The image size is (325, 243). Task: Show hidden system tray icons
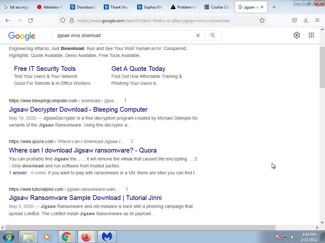[x=270, y=237]
